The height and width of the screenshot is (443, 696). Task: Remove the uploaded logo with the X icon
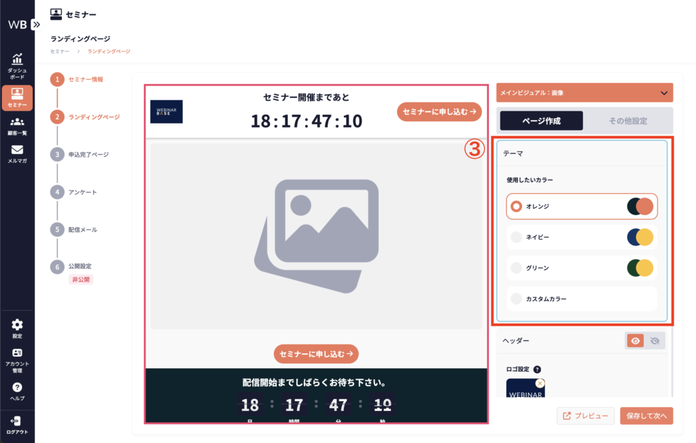(540, 383)
